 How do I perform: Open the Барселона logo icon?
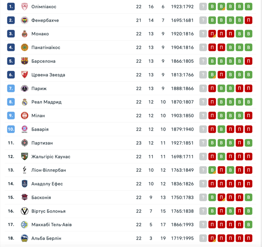[x=24, y=61]
